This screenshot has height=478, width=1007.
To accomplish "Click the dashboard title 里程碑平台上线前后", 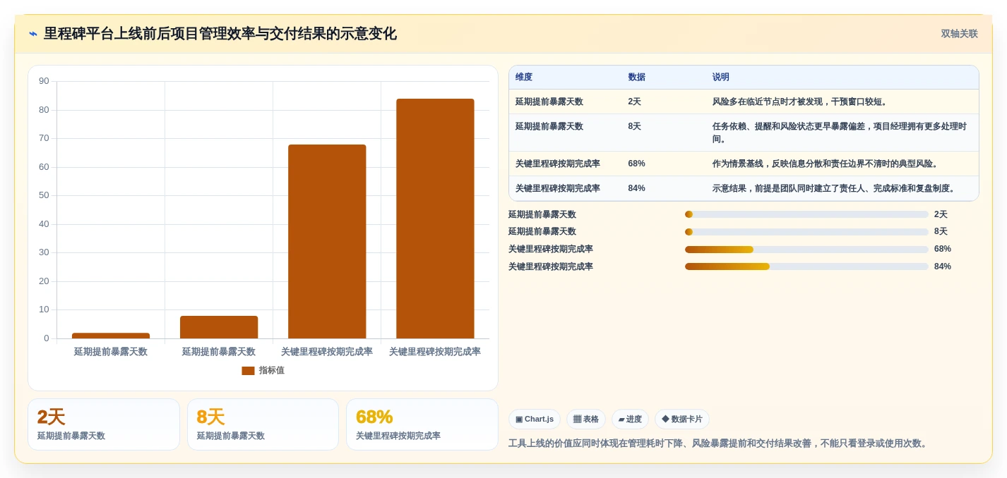I will pos(220,34).
